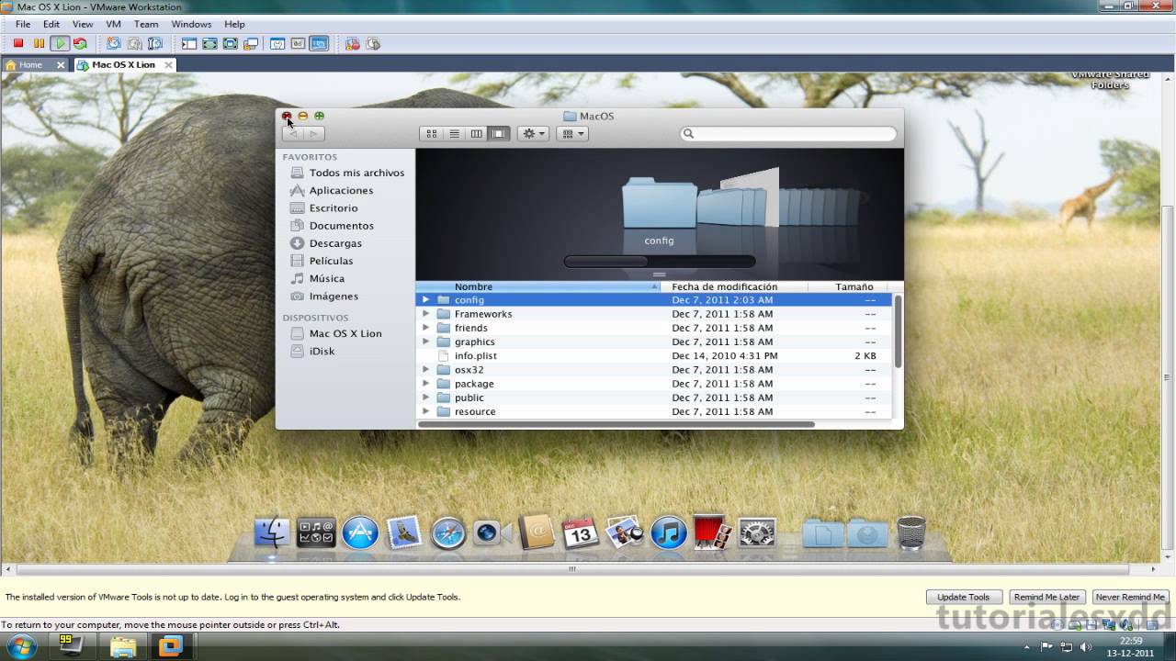Open Finder from the Mac dock
Image resolution: width=1176 pixels, height=661 pixels.
pyautogui.click(x=272, y=532)
